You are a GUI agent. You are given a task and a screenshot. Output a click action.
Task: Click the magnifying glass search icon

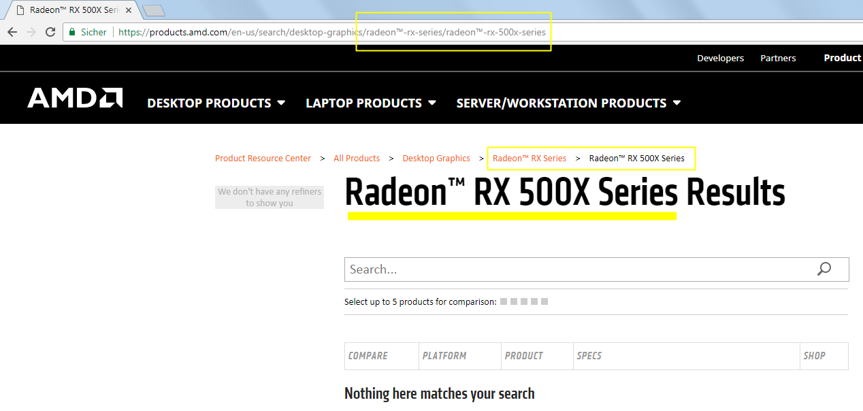[824, 269]
